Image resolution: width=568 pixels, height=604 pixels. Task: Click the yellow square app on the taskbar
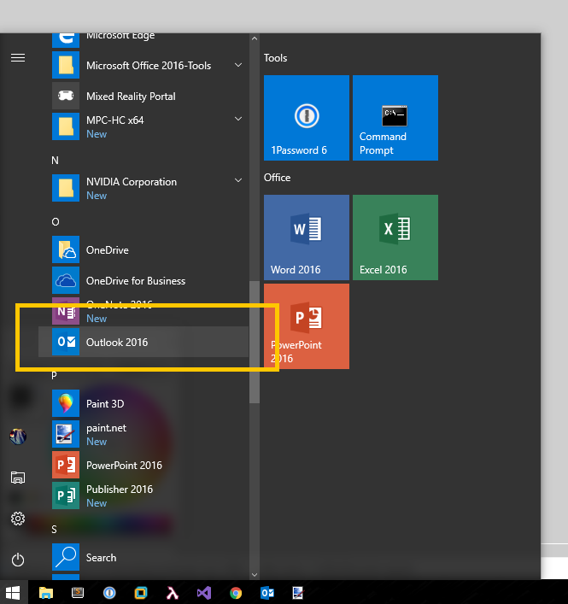(141, 592)
